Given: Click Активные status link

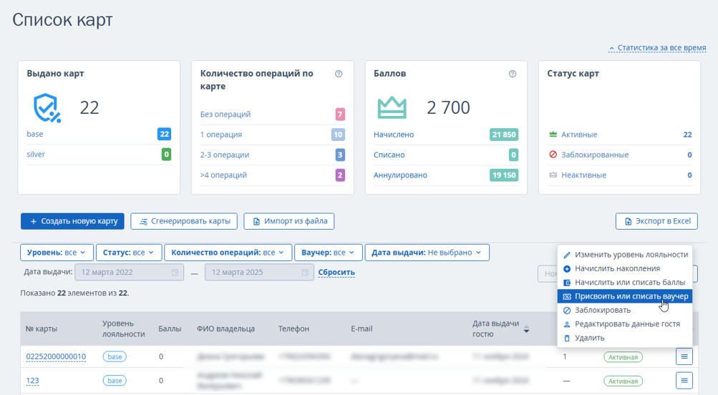Looking at the screenshot, I should [x=579, y=135].
